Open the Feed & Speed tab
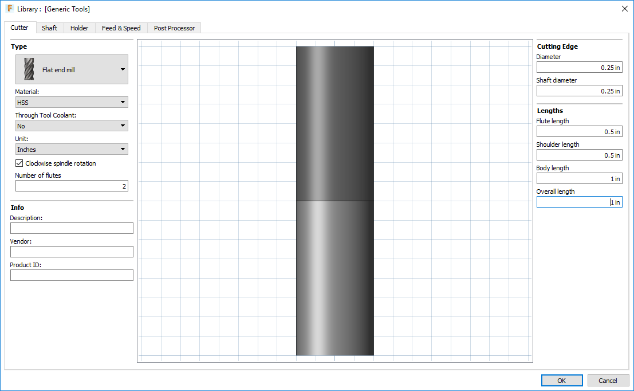The image size is (634, 391). 121,28
